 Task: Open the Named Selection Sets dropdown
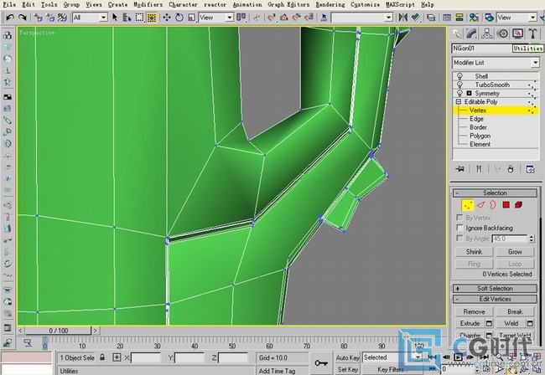388,18
